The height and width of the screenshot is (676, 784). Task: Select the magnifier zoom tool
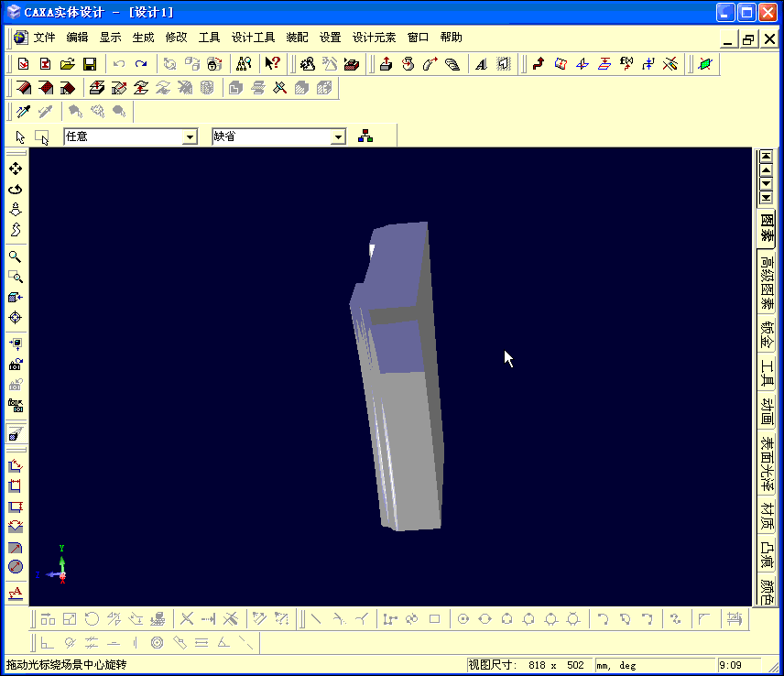click(16, 257)
